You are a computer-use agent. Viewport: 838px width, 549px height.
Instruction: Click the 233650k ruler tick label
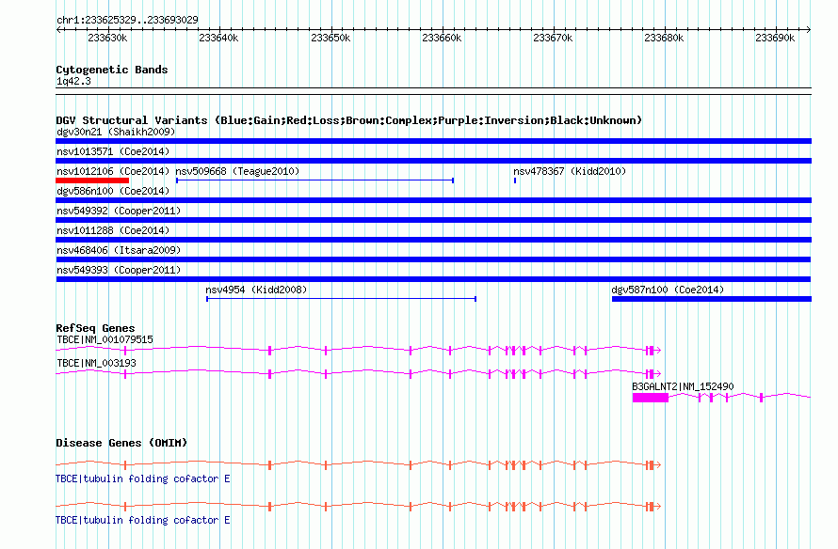click(x=330, y=38)
